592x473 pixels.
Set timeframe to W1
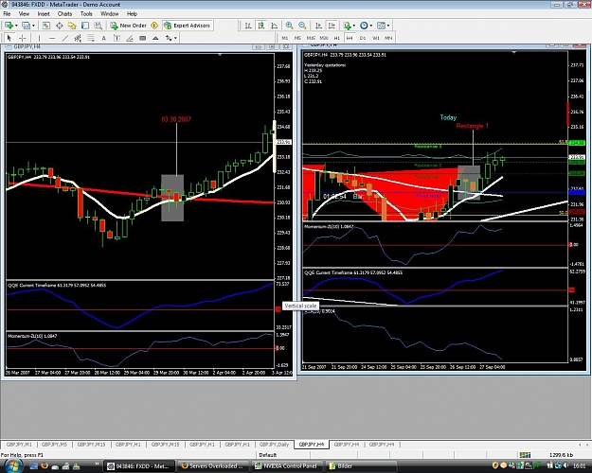coord(376,38)
